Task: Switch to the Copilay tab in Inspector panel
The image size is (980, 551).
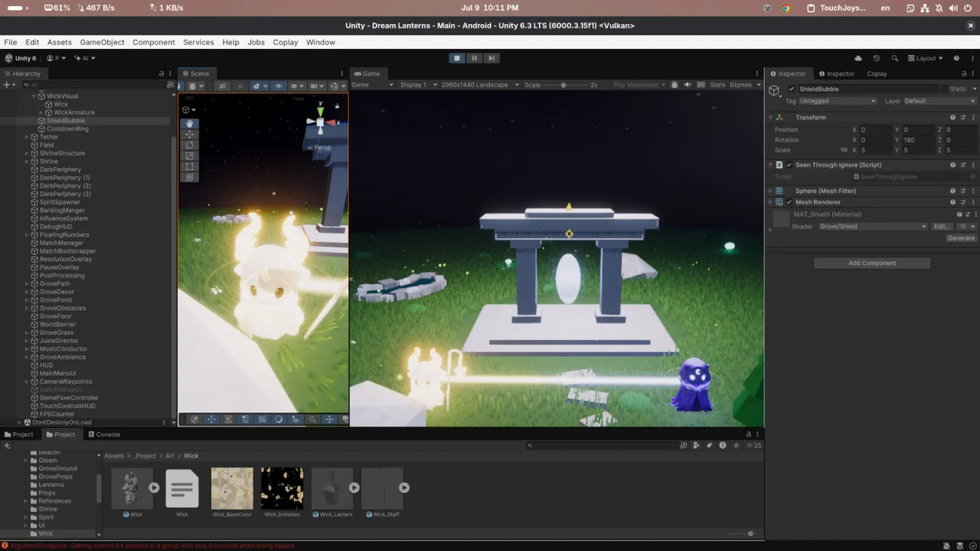Action: pyautogui.click(x=876, y=73)
